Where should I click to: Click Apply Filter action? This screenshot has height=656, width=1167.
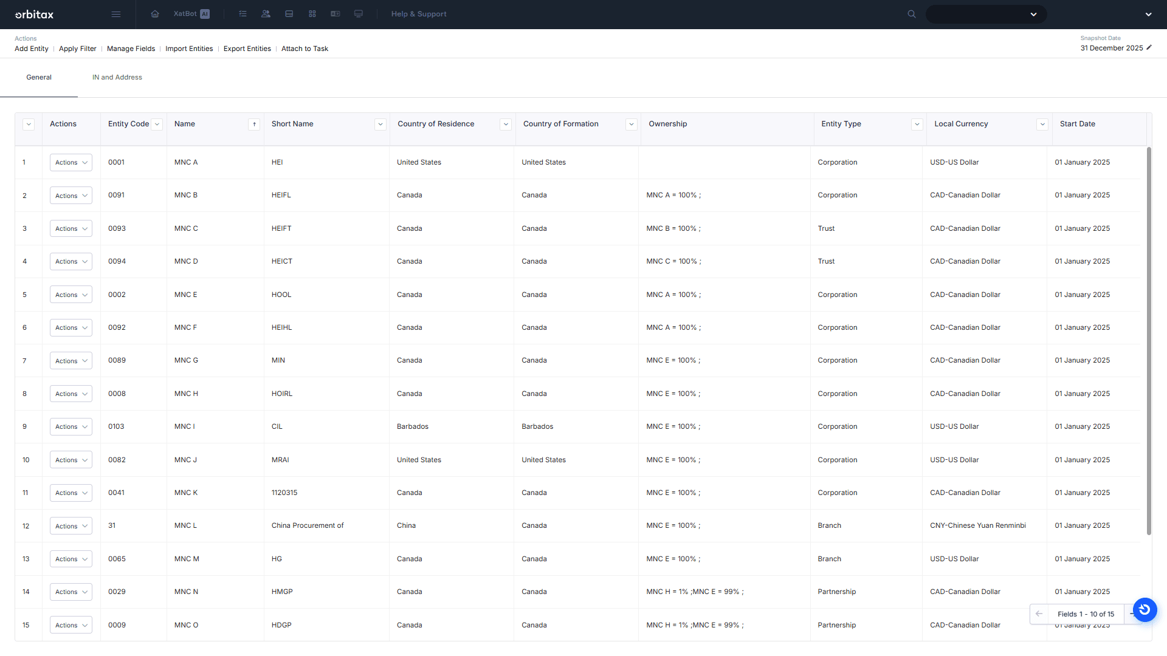78,49
